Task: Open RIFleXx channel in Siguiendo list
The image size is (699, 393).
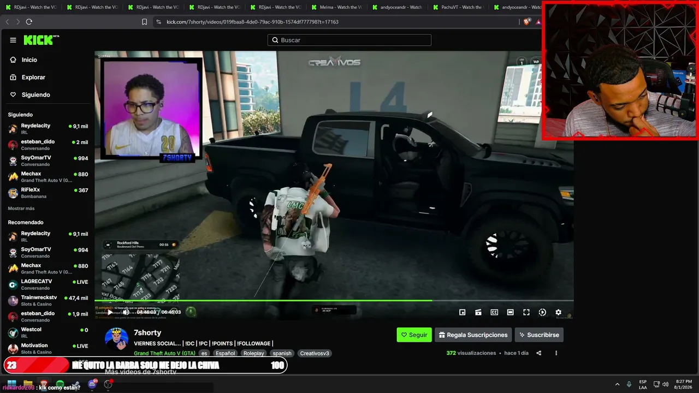Action: [x=48, y=193]
